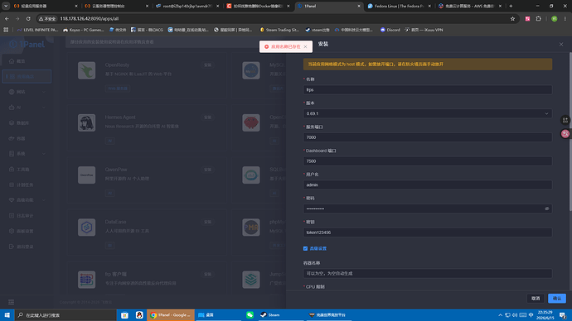Screen dimensions: 572x321
Task: Go back with the browser back arrow
Action: tap(7, 18)
